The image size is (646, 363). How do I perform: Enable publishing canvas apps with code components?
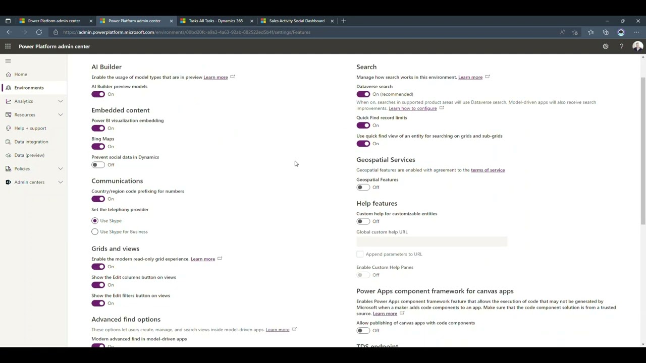363,331
